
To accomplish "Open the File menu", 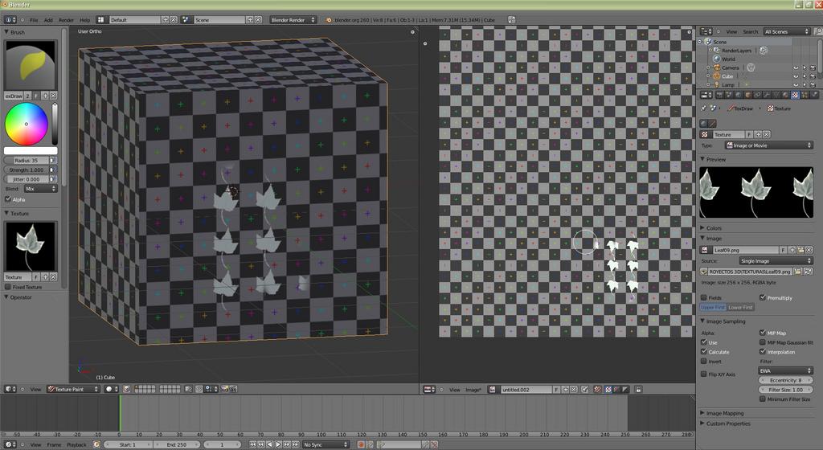I will coord(34,20).
